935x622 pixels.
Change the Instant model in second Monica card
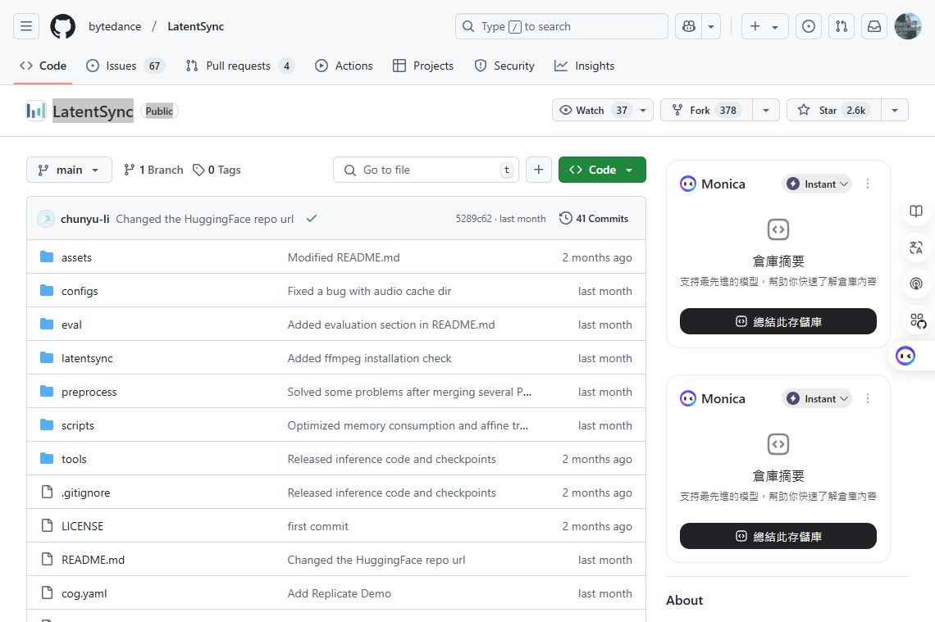(x=817, y=398)
